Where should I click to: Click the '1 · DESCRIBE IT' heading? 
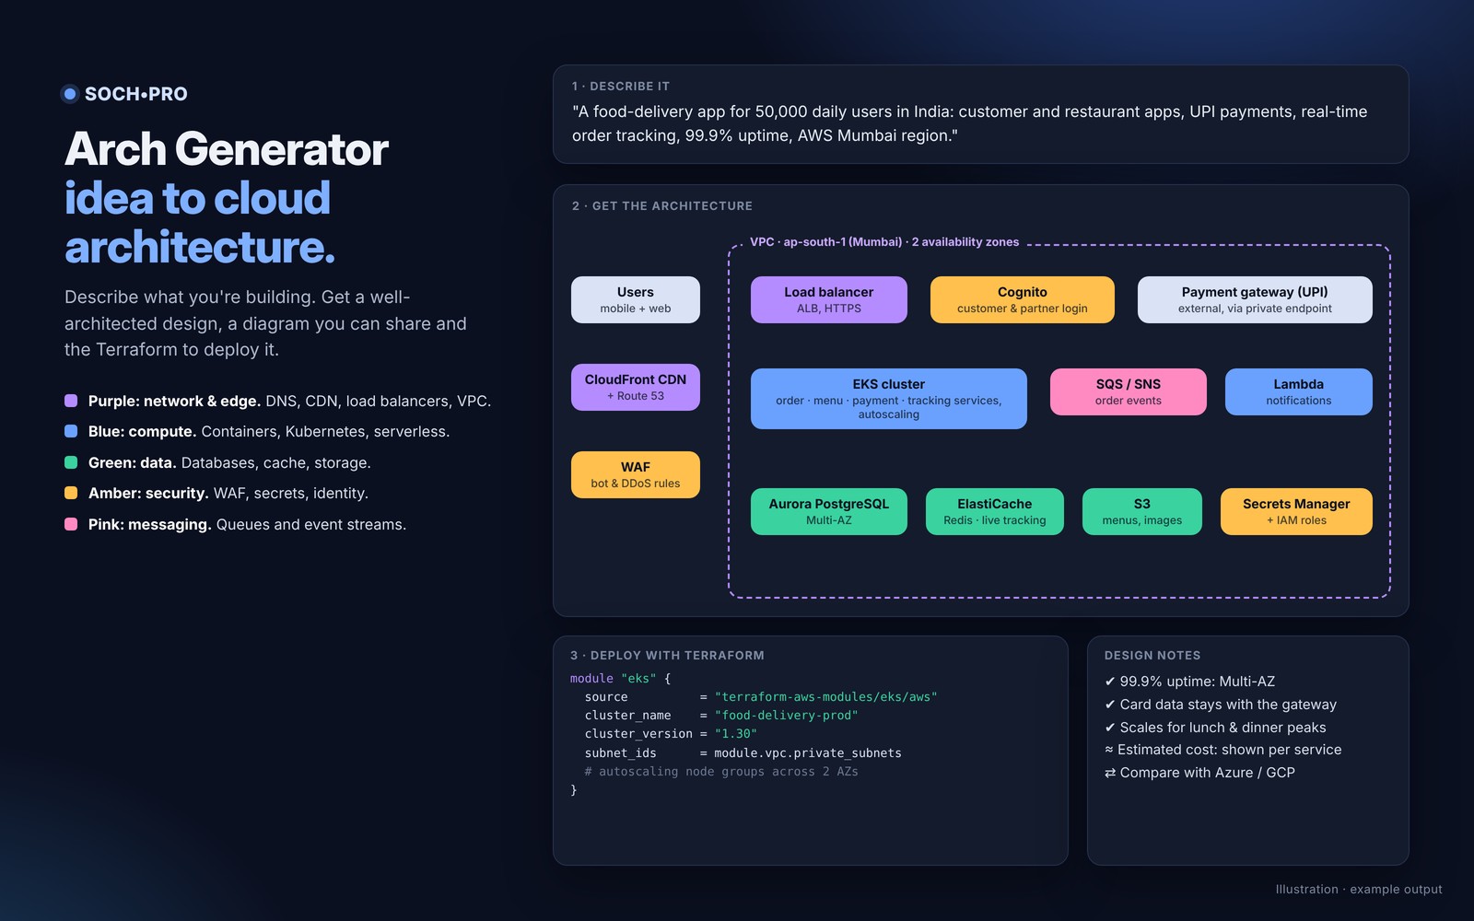621,87
